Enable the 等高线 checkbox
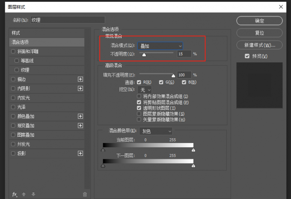Screen dimensions: 291x199 tap(17, 61)
